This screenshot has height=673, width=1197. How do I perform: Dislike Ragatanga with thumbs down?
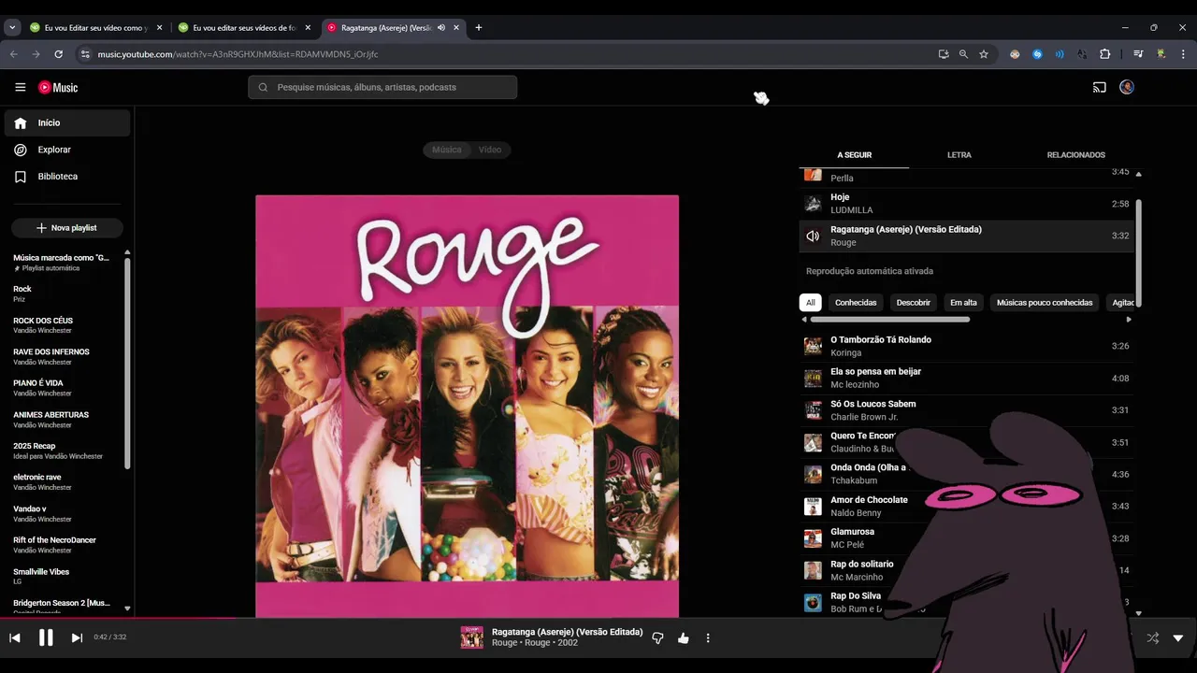pyautogui.click(x=657, y=638)
